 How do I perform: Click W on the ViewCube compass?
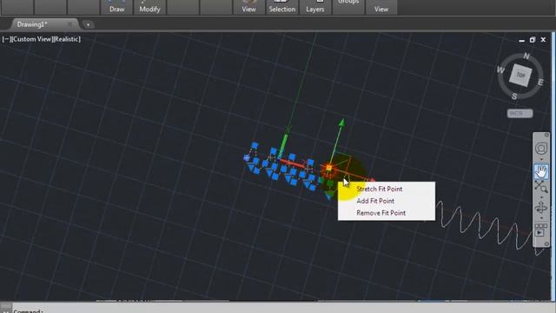click(500, 70)
